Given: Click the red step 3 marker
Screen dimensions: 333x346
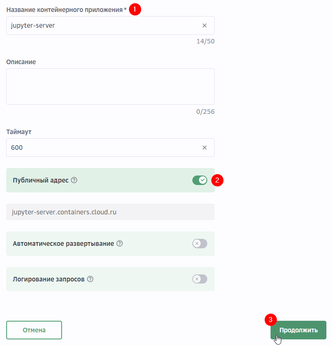Looking at the screenshot, I should (x=271, y=320).
